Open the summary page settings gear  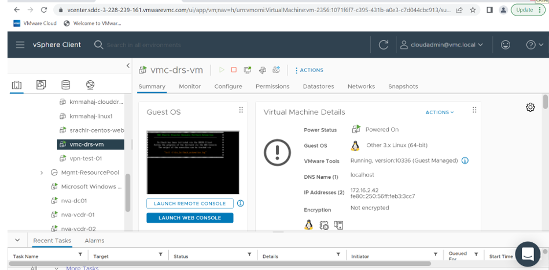[x=530, y=107]
